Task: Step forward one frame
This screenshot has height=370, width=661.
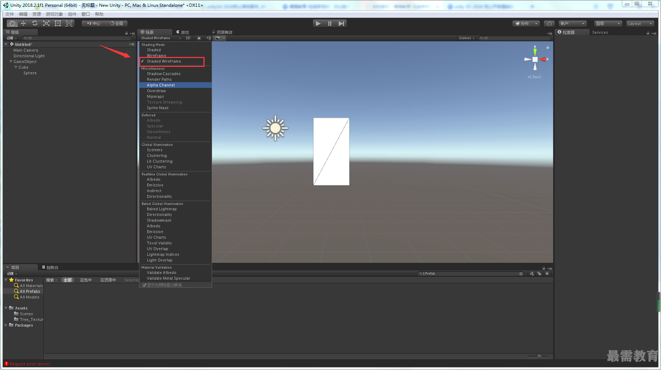Action: [341, 23]
